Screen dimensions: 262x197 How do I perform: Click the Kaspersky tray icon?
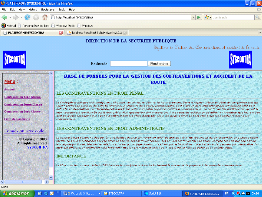(x=239, y=194)
